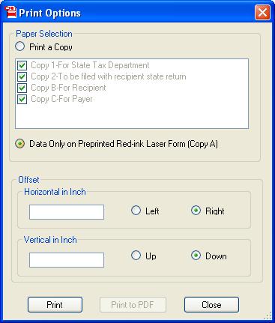Viewport: 275px width, 323px height.
Task: Toggle Copy 1-For State Tax Department checkbox
Action: pyautogui.click(x=22, y=65)
